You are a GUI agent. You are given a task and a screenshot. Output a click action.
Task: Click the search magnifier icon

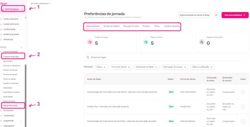click(x=88, y=57)
